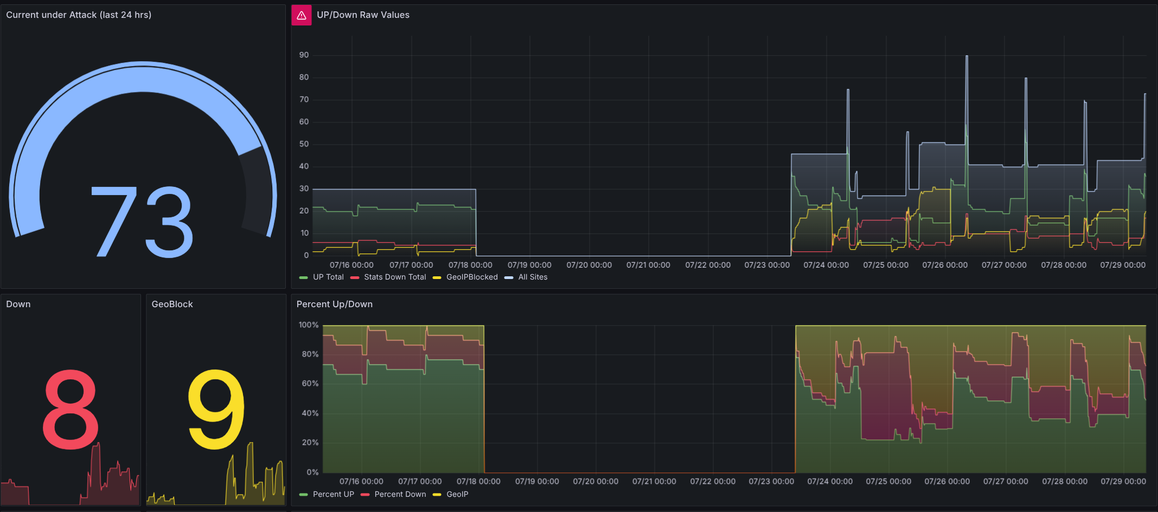
Task: Click 07/24 00:00 label on Raw Values axis
Action: (x=826, y=265)
